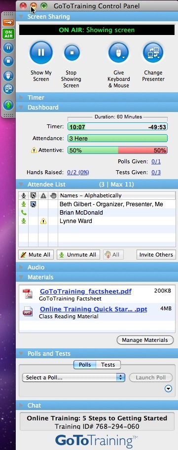This screenshot has width=178, height=450.
Task: Click the orange arrow collapse panel icon
Action: (8, 22)
